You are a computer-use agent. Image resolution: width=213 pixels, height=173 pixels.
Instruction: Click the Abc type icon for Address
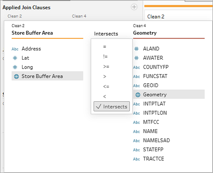(x=15, y=49)
